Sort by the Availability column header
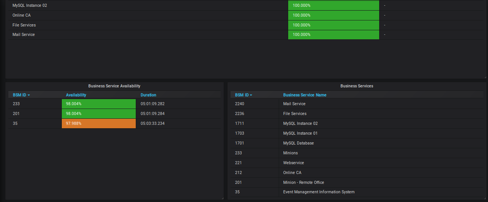Image resolution: width=488 pixels, height=202 pixels. pos(76,95)
